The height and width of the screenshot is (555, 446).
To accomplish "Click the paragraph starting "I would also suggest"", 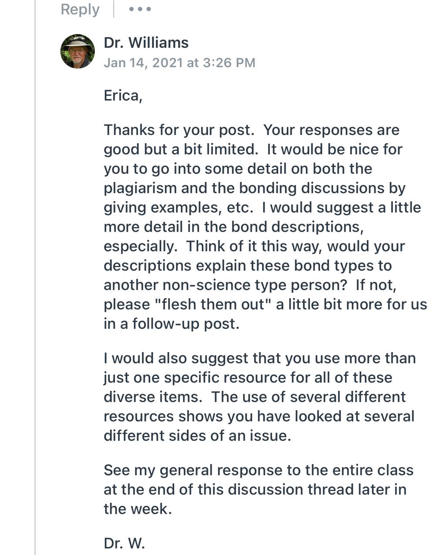I will pos(260,397).
